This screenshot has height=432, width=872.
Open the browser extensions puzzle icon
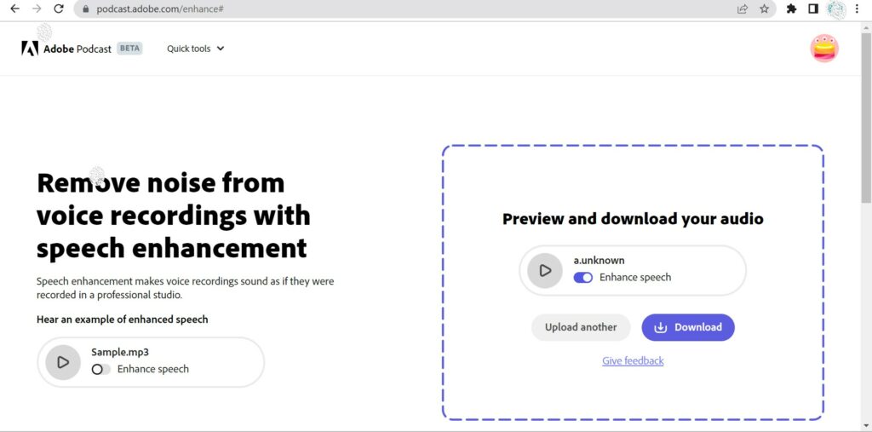(791, 9)
